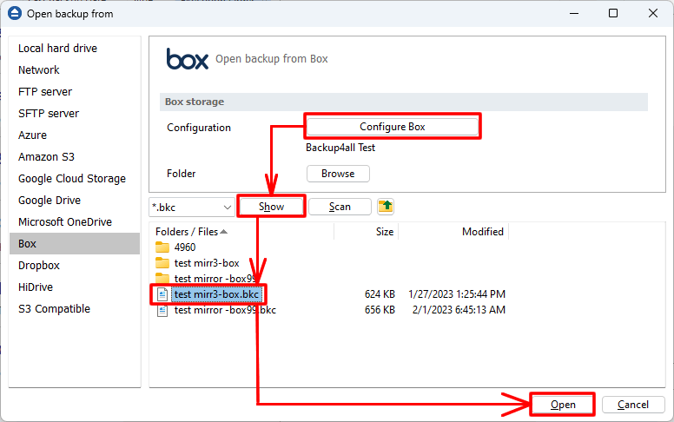Switch to Amazon S3 source
The height and width of the screenshot is (422, 674).
pyautogui.click(x=75, y=157)
